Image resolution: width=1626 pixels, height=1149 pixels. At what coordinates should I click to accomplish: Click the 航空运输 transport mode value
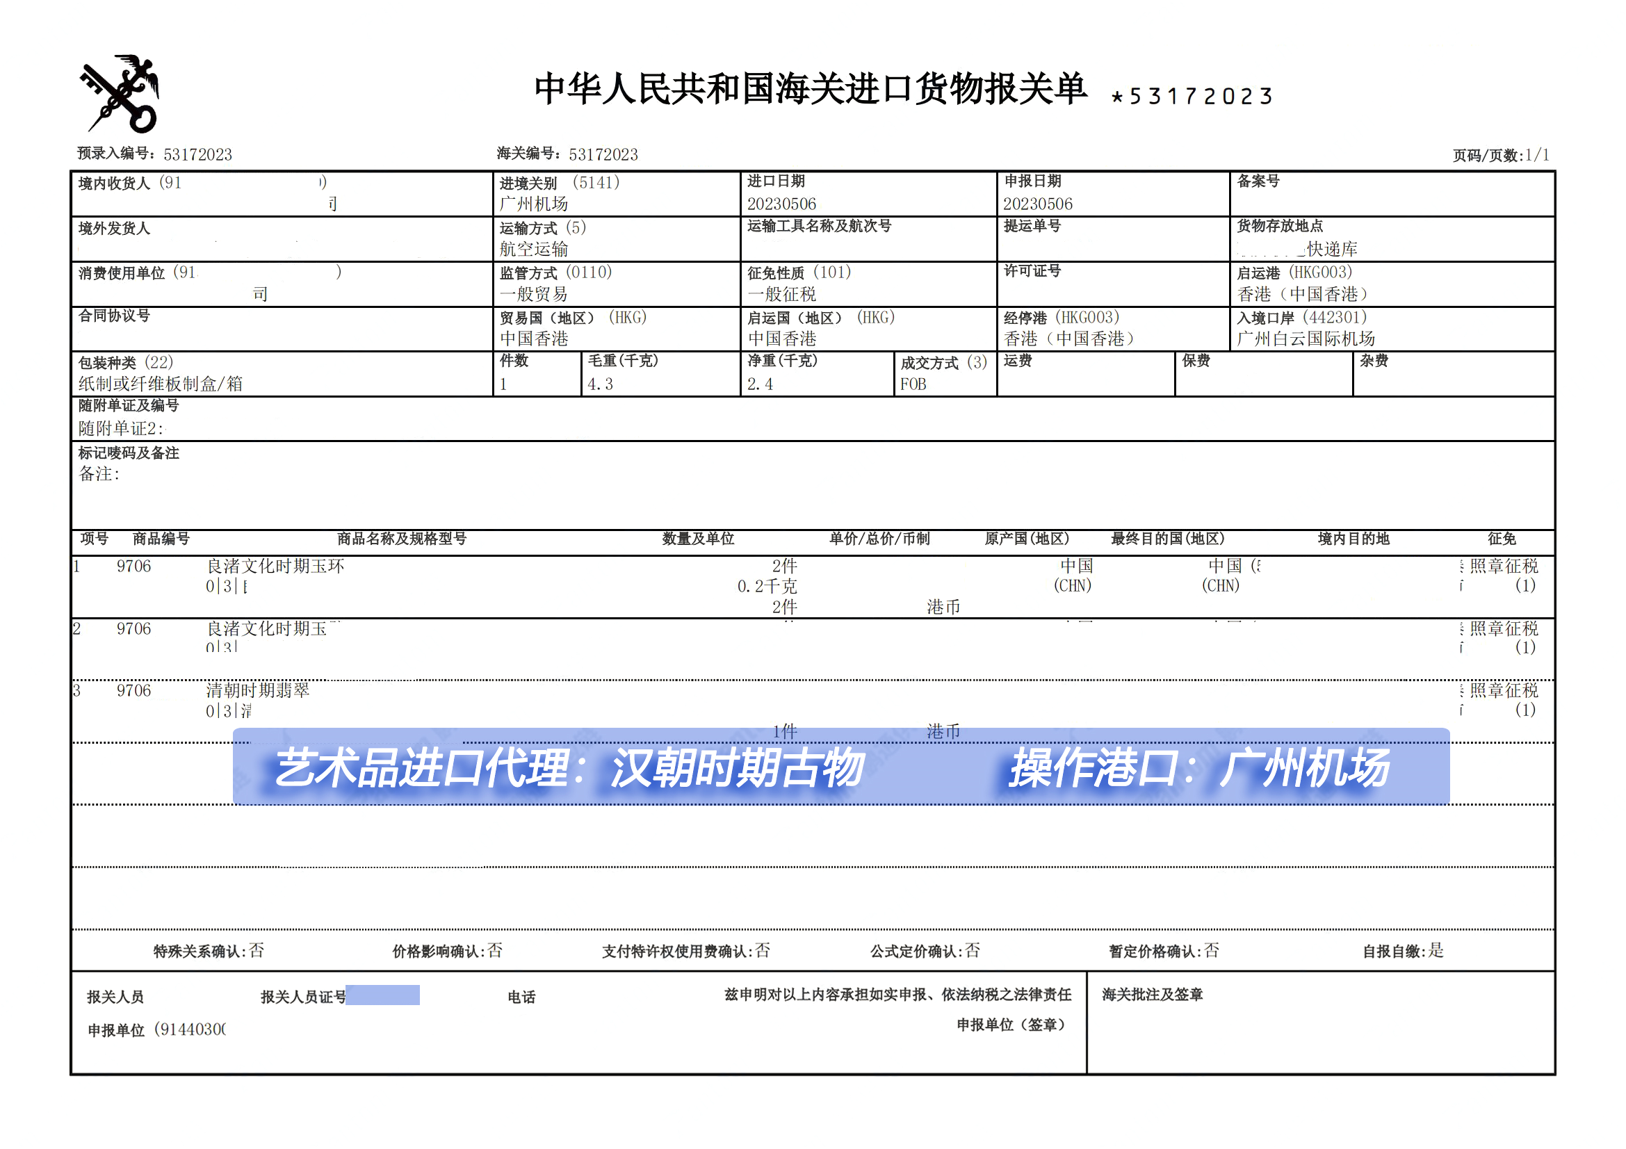(x=534, y=248)
